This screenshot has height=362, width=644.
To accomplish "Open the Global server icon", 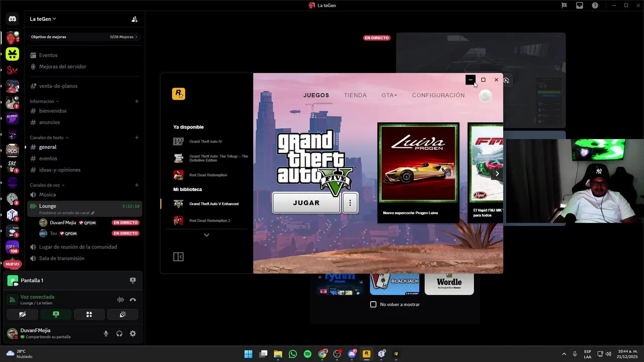I will click(x=13, y=119).
